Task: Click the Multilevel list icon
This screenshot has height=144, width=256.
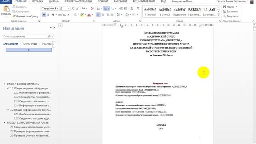Action: pos(112,8)
